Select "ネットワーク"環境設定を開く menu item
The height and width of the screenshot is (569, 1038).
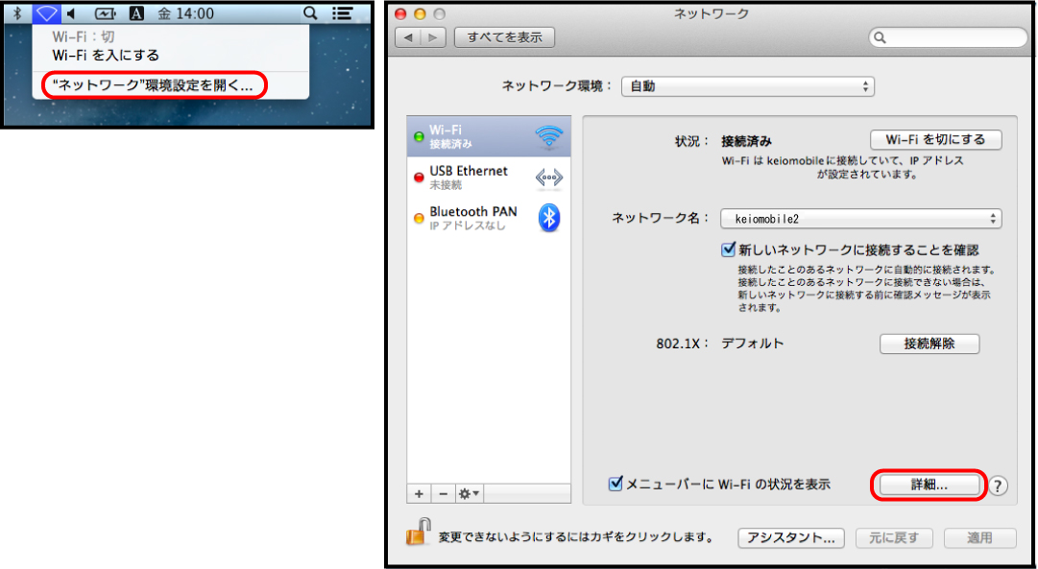pyautogui.click(x=153, y=85)
